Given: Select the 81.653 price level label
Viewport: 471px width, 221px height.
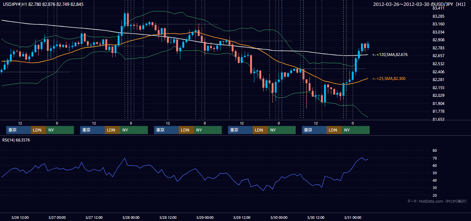Looking at the screenshot, I should coord(439,119).
